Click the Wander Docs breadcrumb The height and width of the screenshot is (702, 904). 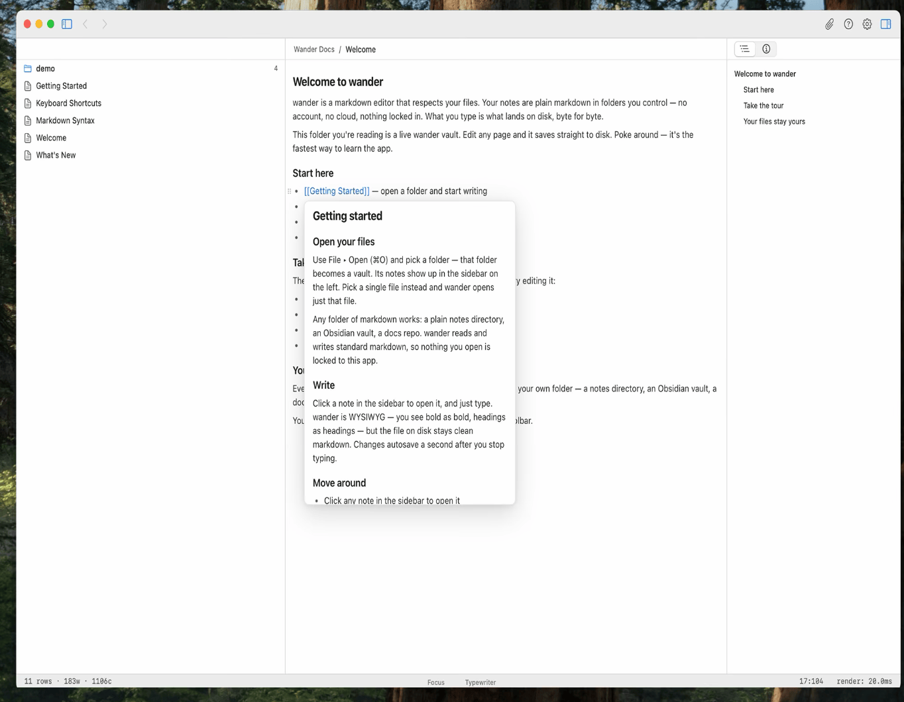(x=314, y=50)
